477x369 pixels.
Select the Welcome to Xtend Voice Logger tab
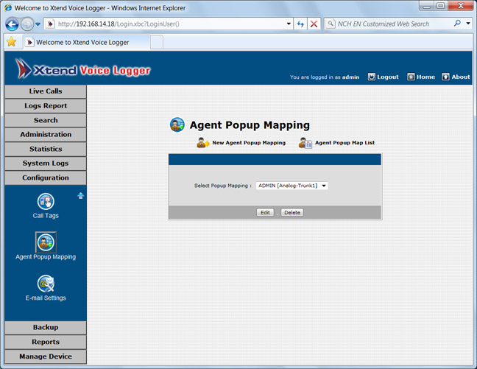tap(87, 42)
